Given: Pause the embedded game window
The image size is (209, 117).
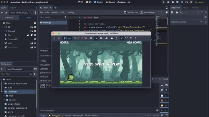Looking at the screenshot, I should (54, 38).
